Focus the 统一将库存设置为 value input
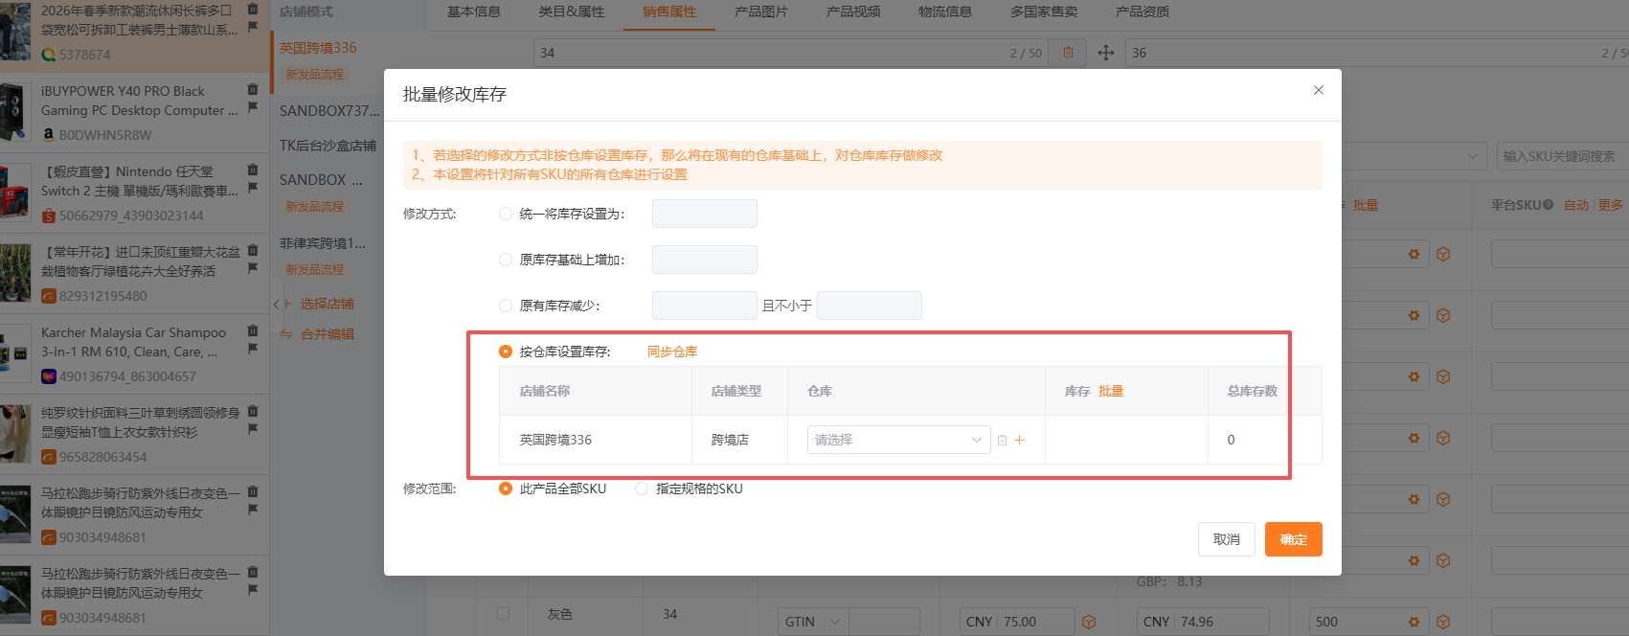This screenshot has width=1629, height=636. [705, 214]
